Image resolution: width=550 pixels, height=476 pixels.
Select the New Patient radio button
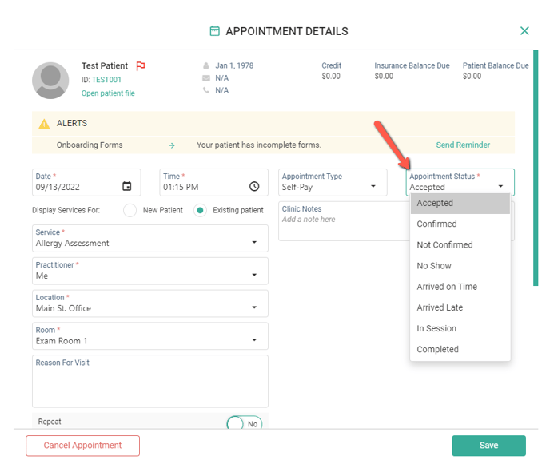pyautogui.click(x=130, y=211)
